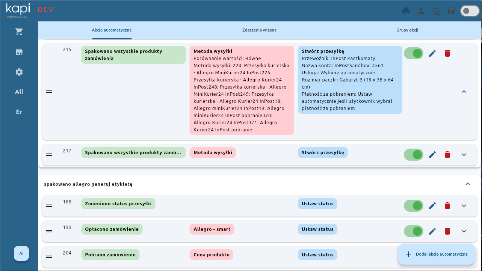Delete automatic action 199

[447, 231]
